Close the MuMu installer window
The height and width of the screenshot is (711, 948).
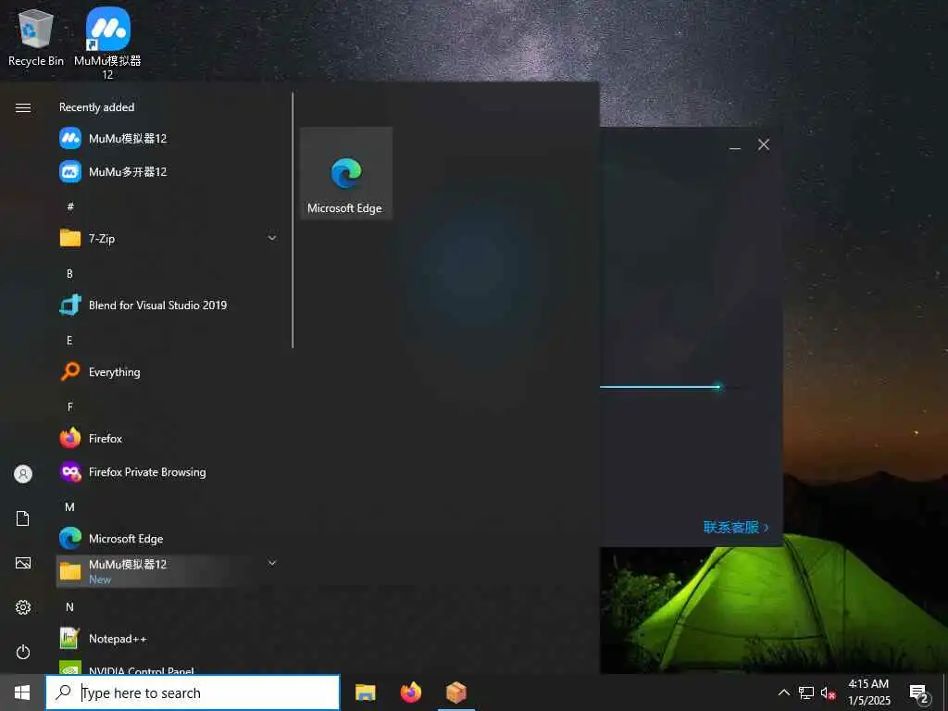764,144
